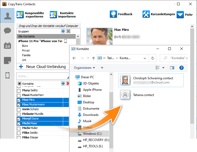Click Kontakte importieren button

[x=63, y=15]
